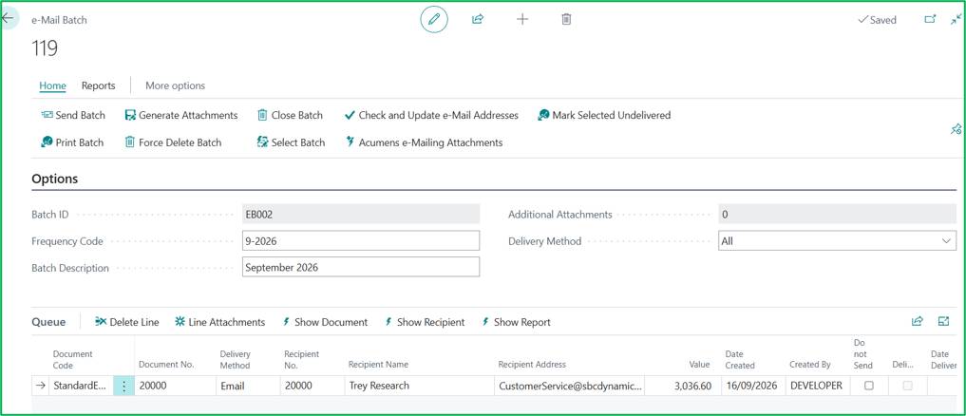Screen dimensions: 966x416
Task: Click the 3,036.60 value cell
Action: click(x=683, y=386)
